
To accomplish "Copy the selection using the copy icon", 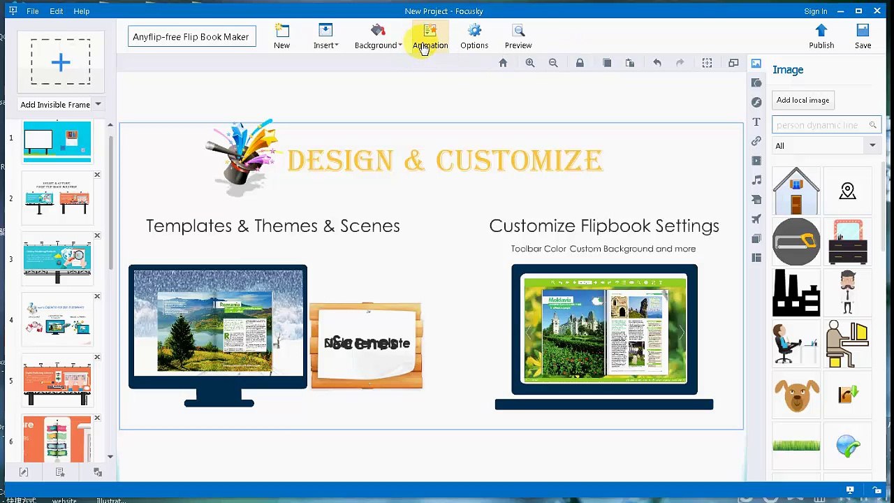I will click(607, 63).
